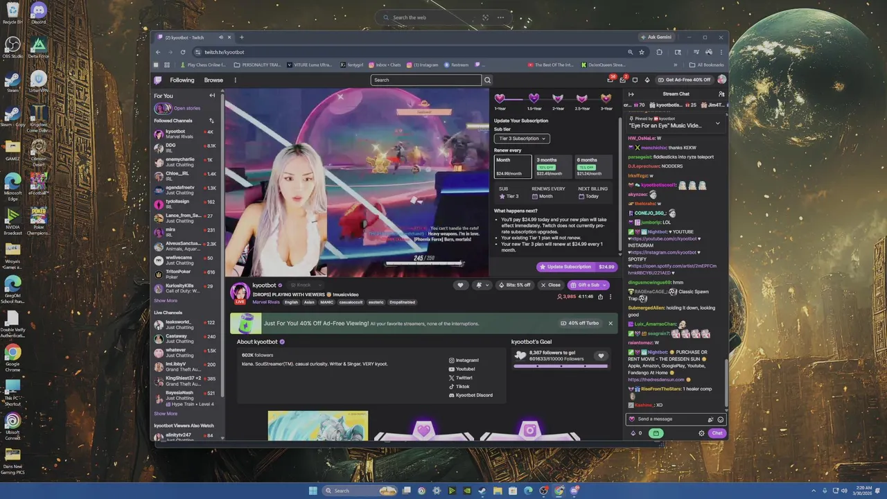This screenshot has width=887, height=499.
Task: Open a new Chrome tab
Action: [241, 37]
